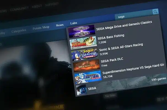167x110 pixels.
Task: Click the magnifying glass search icon
Action: coord(155,12)
